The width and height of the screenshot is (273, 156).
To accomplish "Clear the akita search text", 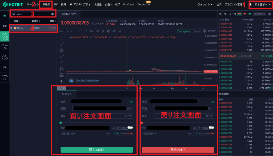I will tap(53, 14).
